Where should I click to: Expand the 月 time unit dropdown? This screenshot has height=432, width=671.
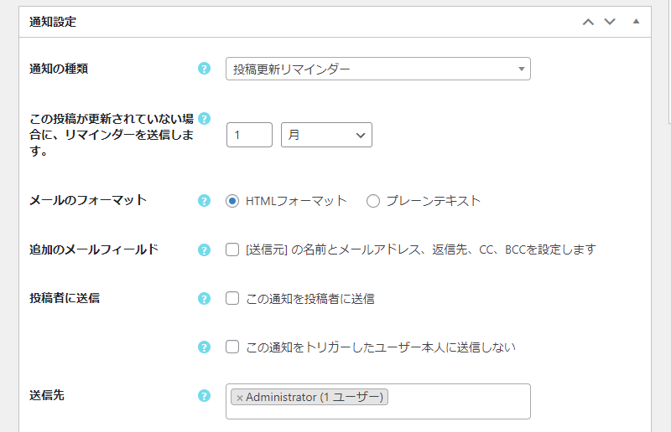(326, 135)
